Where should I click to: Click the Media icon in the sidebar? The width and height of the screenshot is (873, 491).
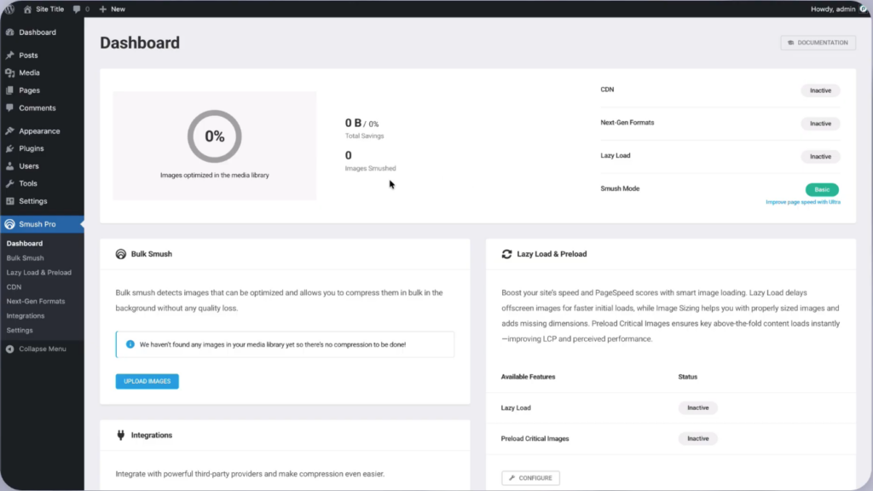(x=10, y=73)
